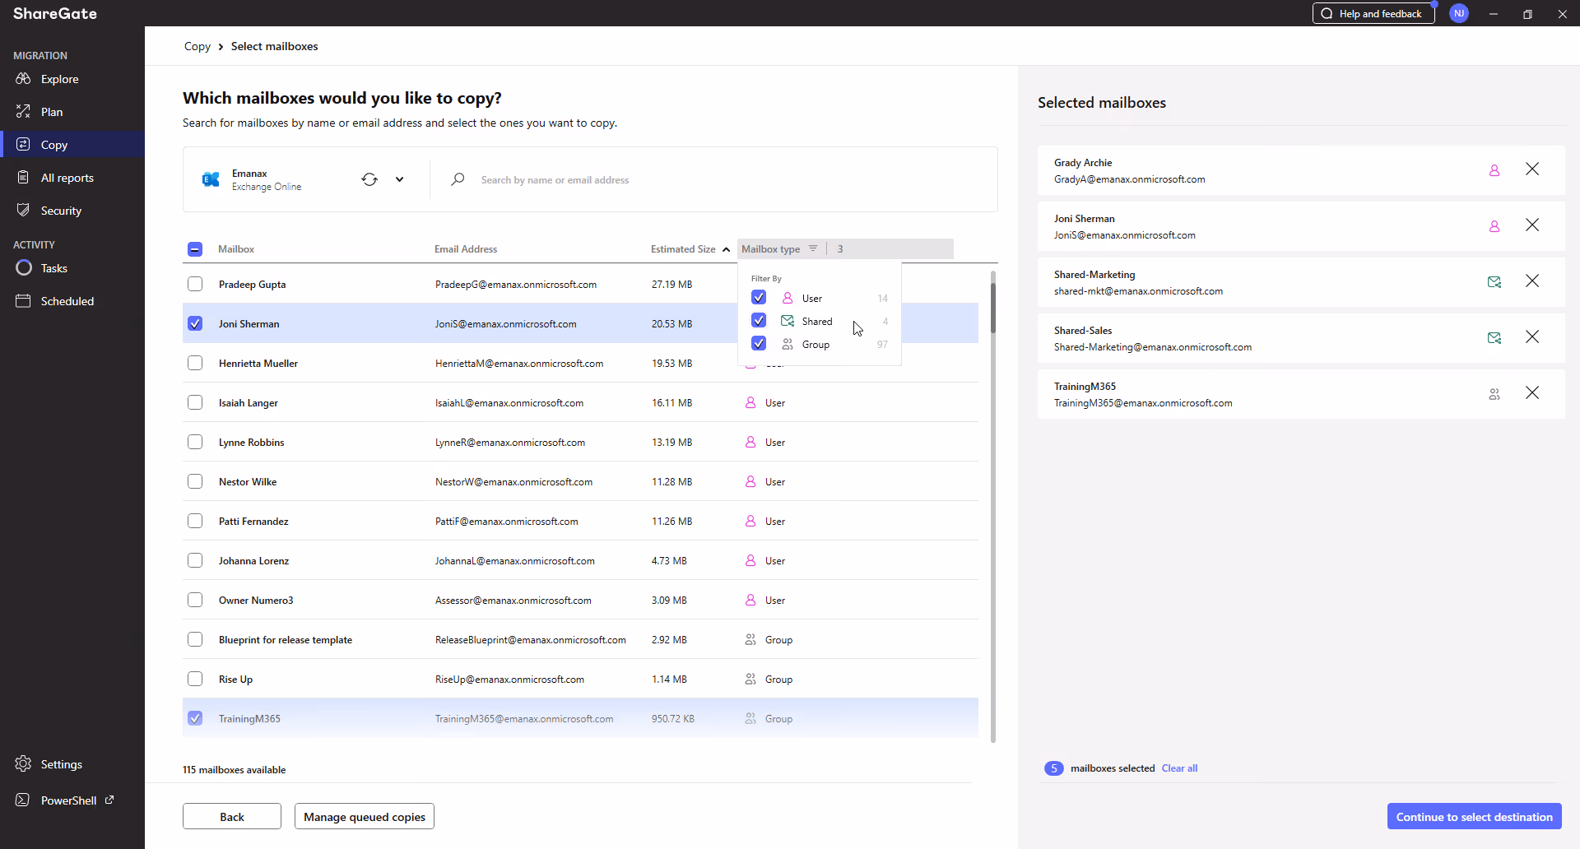Go to the Tasks menu item
Viewport: 1580px width, 849px height.
coord(54,268)
